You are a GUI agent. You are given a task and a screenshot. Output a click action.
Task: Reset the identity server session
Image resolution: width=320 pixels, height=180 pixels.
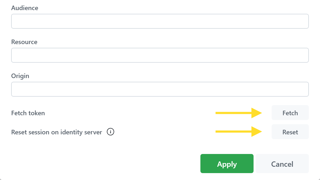290,132
